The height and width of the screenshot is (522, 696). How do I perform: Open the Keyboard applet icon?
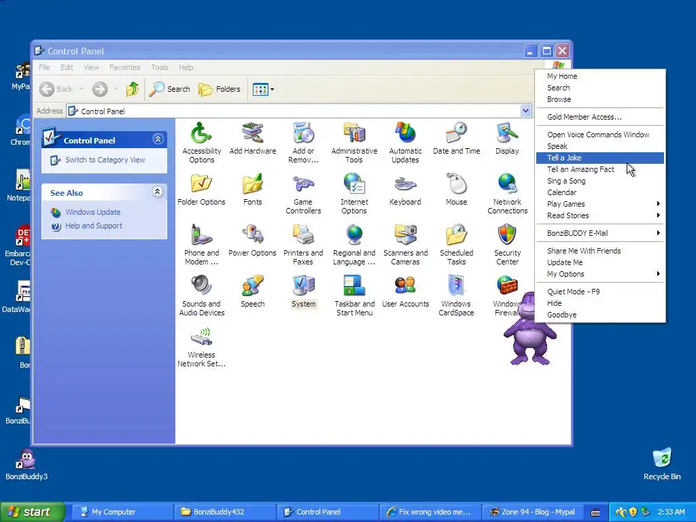[x=405, y=189]
